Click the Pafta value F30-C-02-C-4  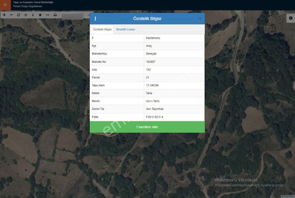[x=174, y=117]
